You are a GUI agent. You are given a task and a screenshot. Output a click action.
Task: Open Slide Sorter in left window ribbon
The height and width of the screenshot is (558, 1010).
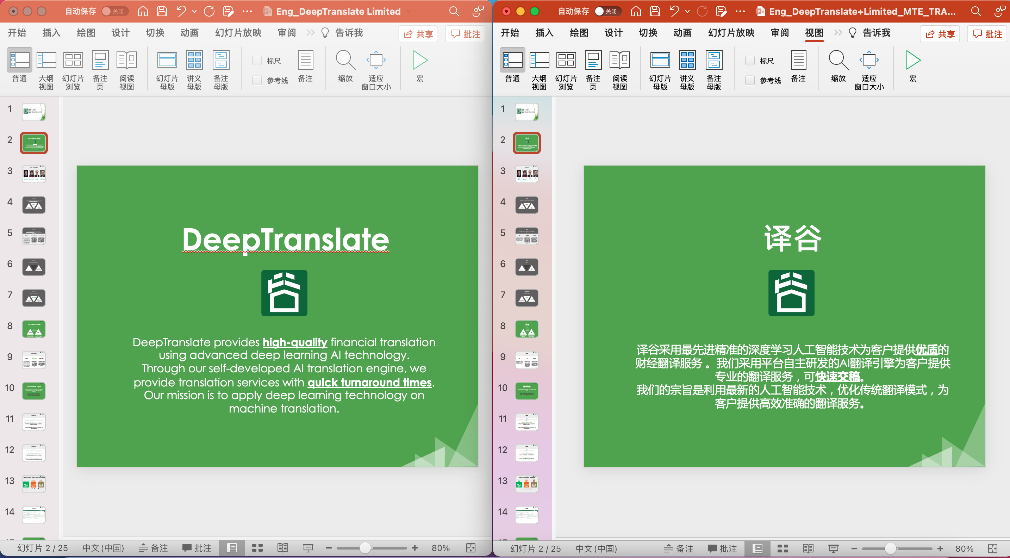pos(73,70)
